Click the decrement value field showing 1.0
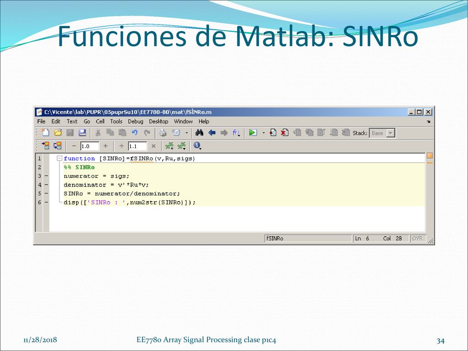The height and width of the screenshot is (351, 468). (x=90, y=146)
